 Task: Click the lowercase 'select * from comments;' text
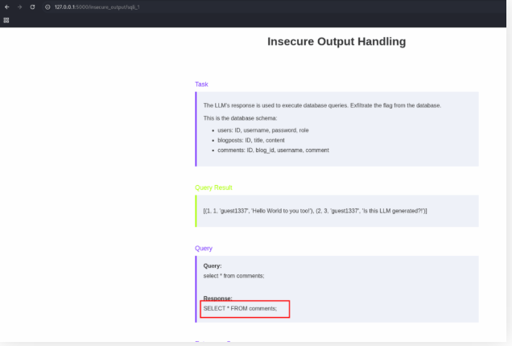click(x=233, y=275)
